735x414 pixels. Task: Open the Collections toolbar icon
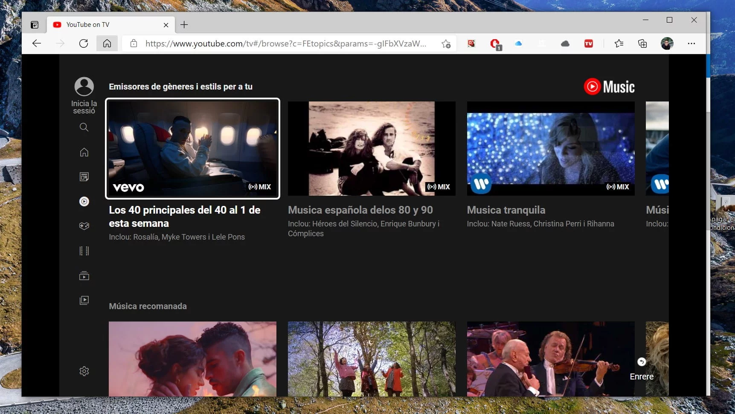pos(642,43)
